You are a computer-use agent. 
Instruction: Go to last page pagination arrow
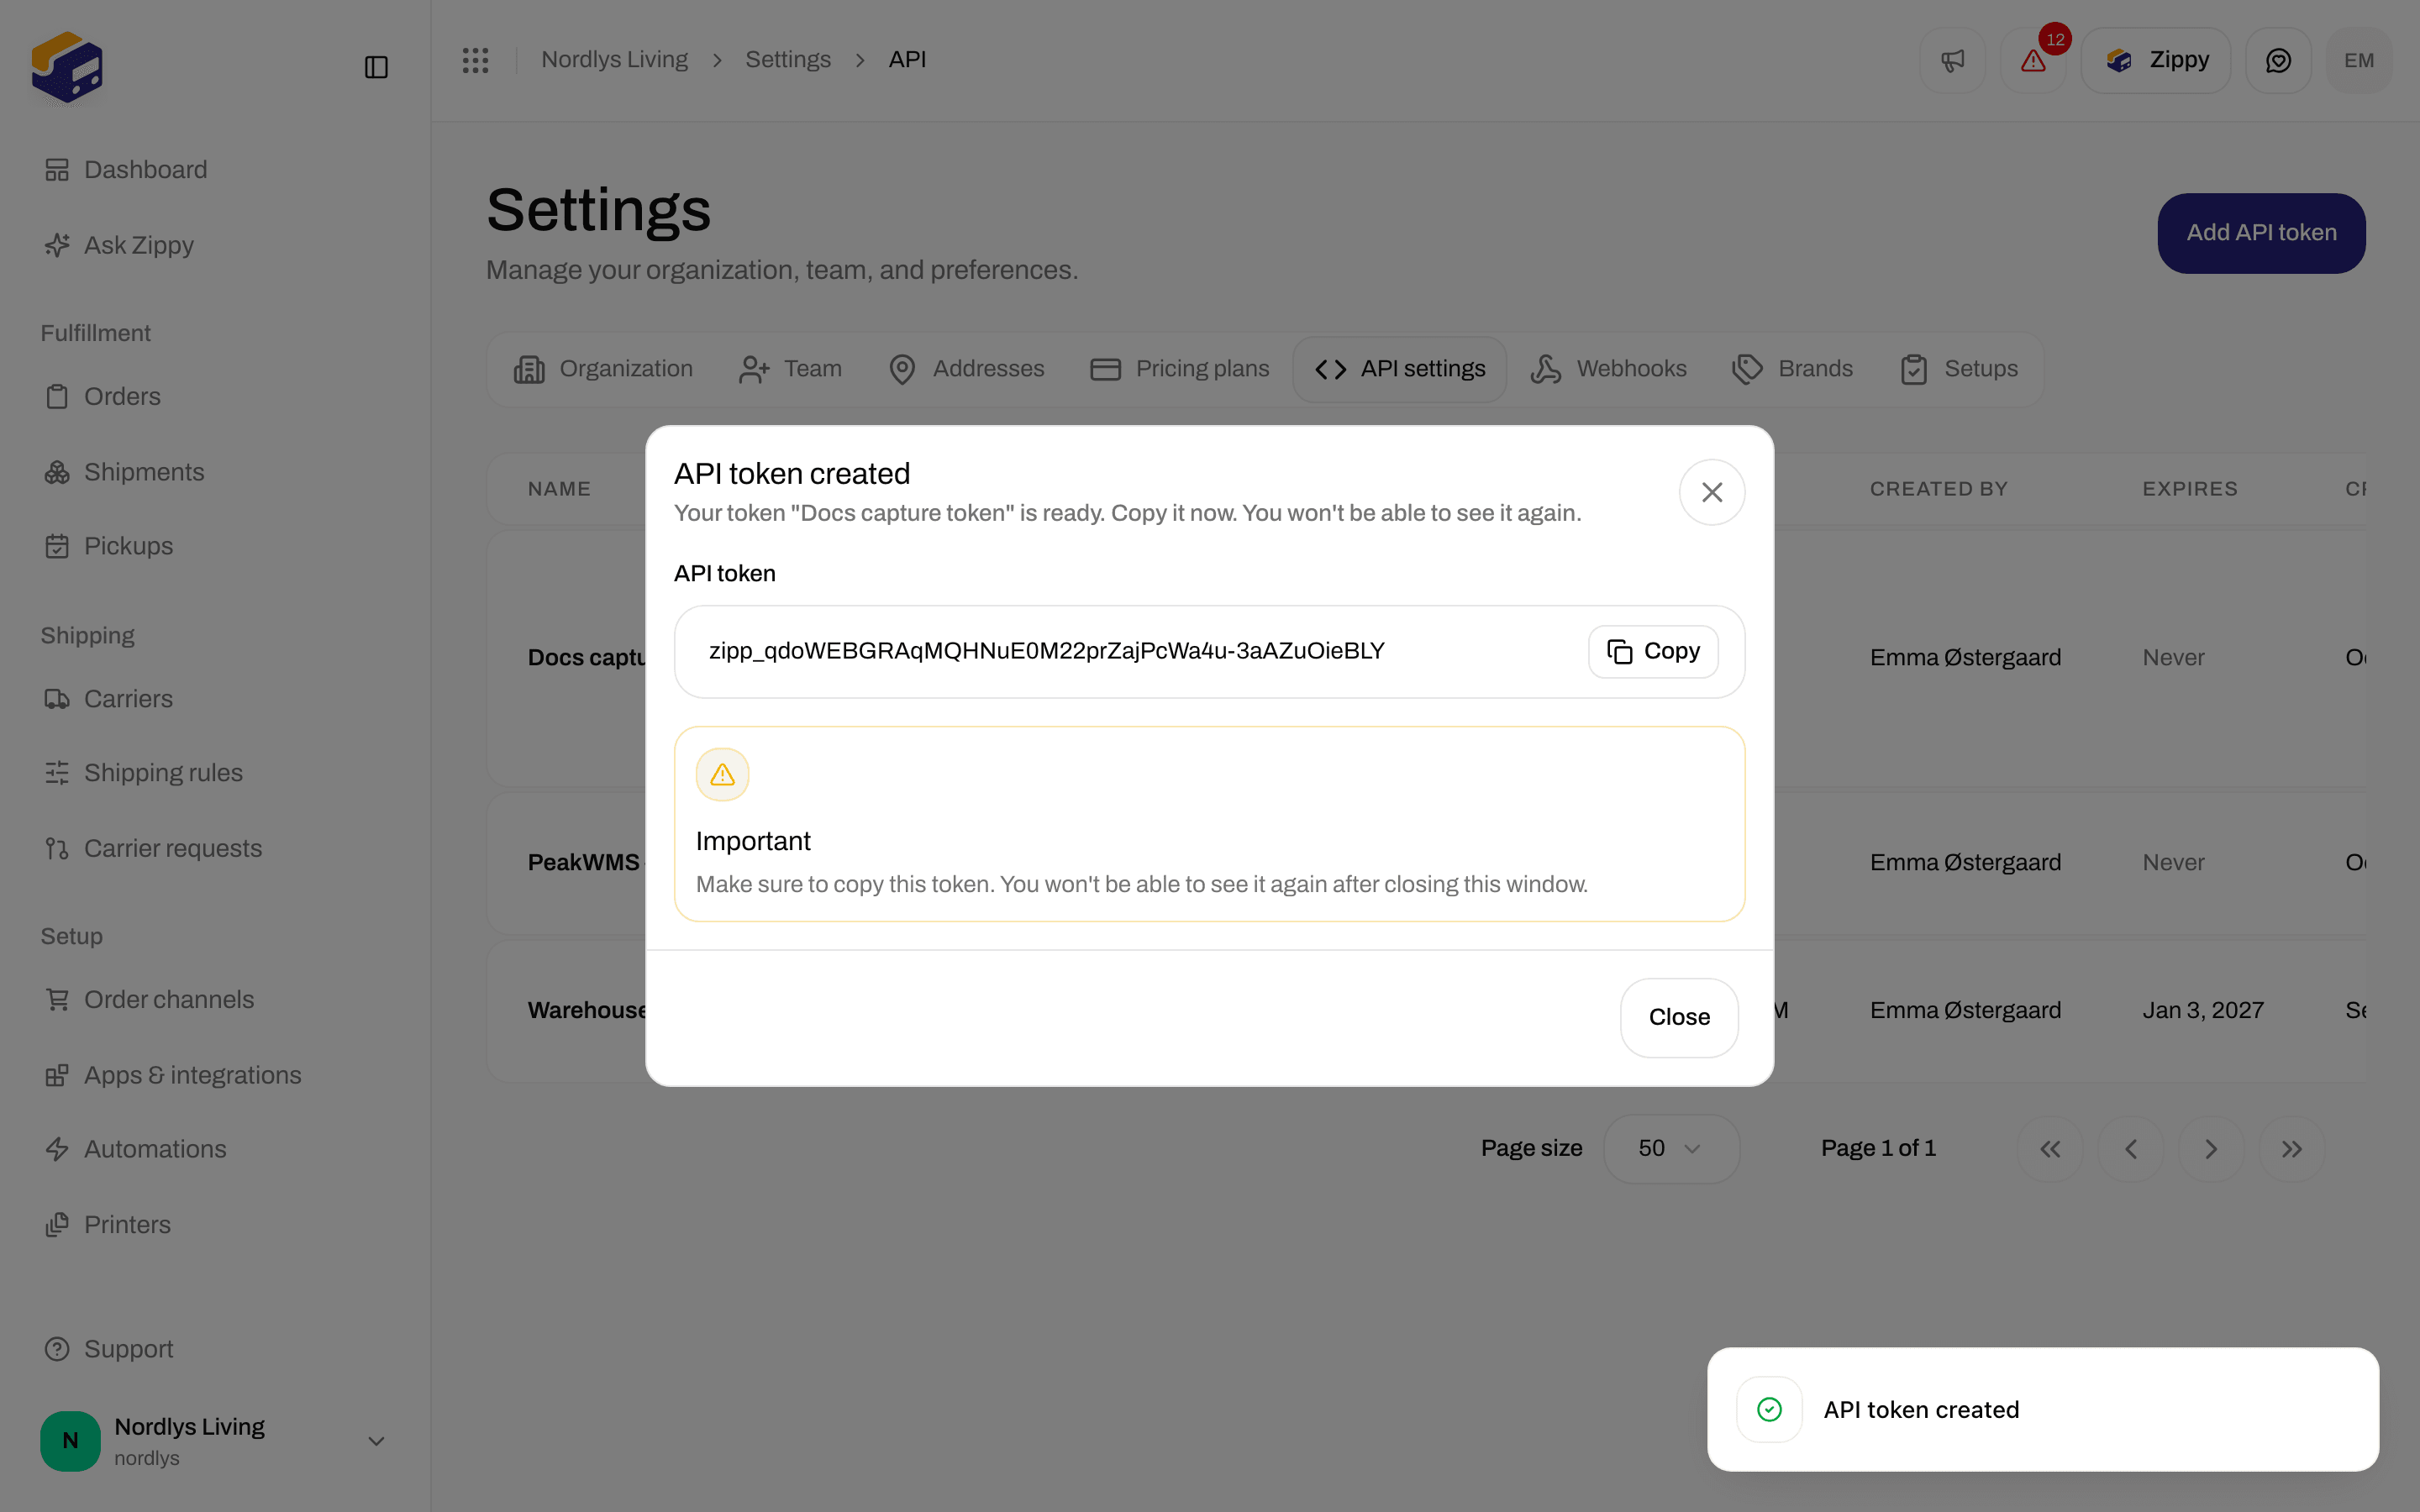[2292, 1149]
